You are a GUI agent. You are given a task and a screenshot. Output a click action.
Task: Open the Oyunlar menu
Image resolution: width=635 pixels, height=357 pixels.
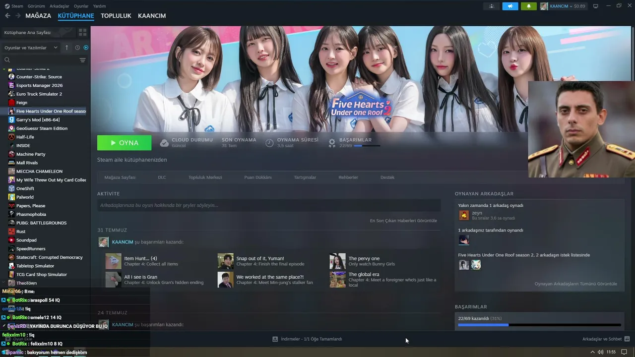tap(81, 6)
